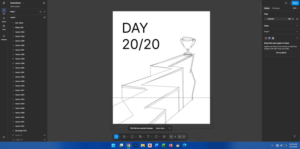The image size is (300, 149).
Task: Switch to Draw mode in toolbar
Action: pos(171,137)
